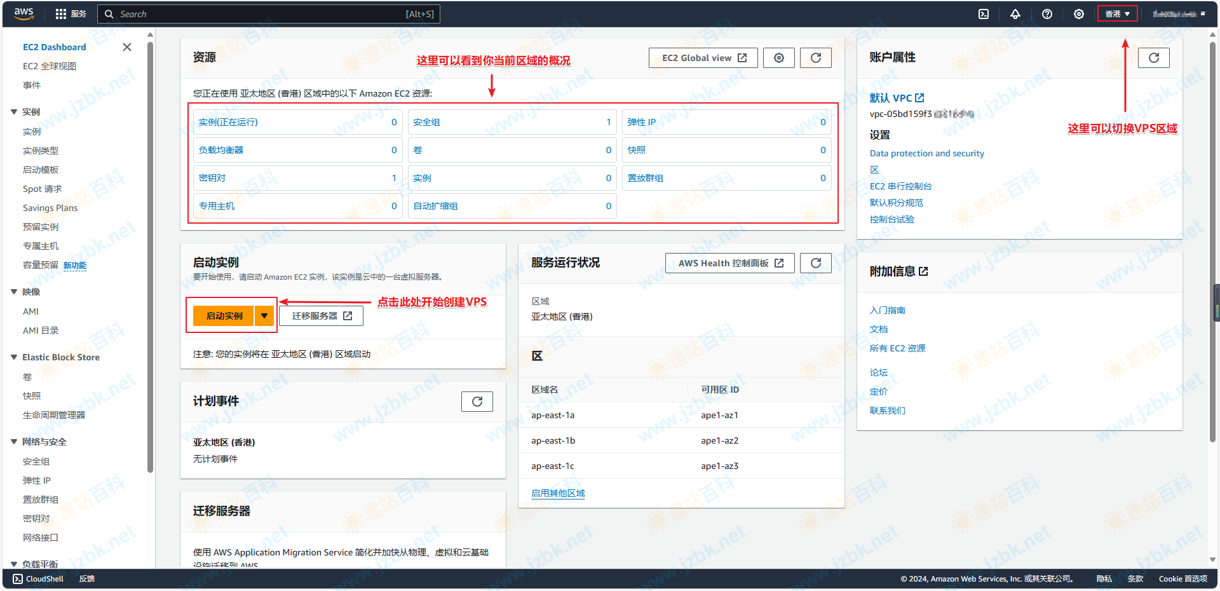
Task: Open 实例类型 in sidebar
Action: 41,151
